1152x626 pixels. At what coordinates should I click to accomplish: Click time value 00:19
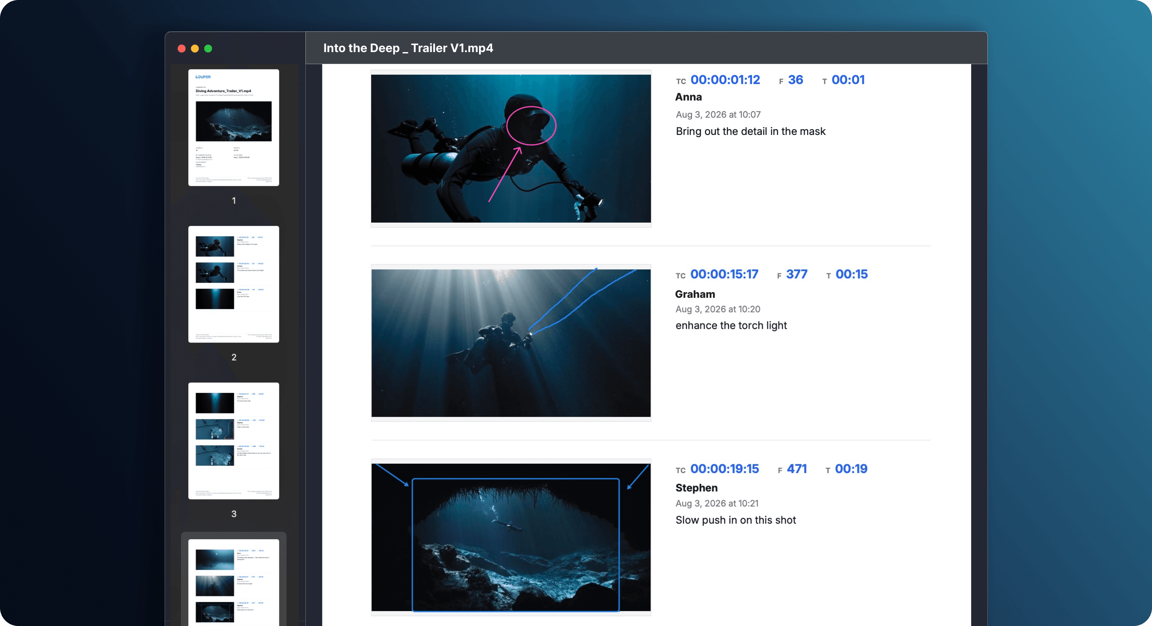[x=851, y=469]
